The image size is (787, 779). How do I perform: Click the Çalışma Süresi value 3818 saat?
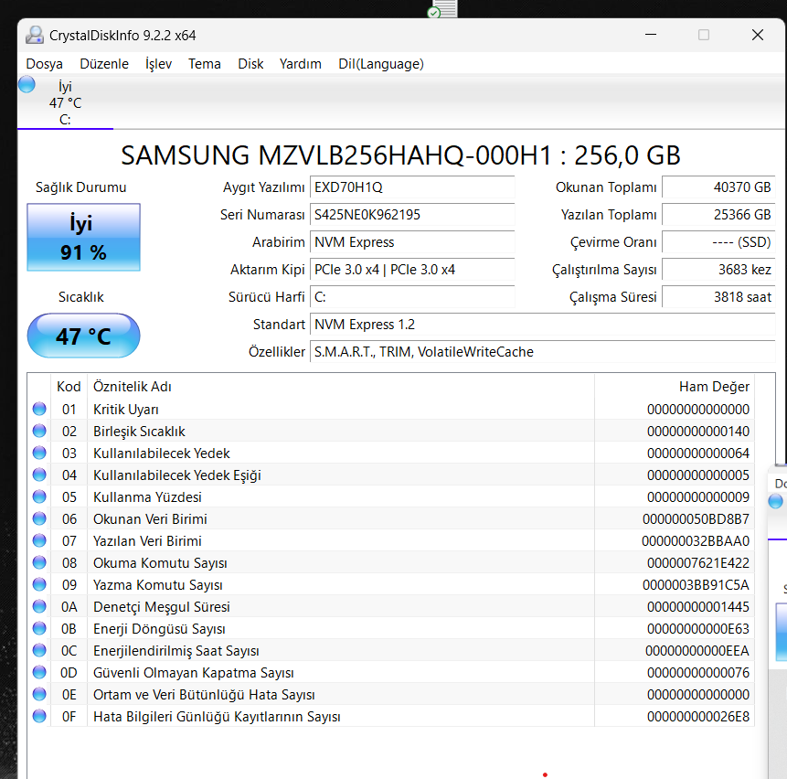coord(718,297)
